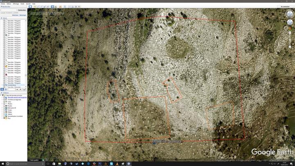Hide the sidebar using the toolbar icon
Screen dimensions: 295x166
[30, 7]
